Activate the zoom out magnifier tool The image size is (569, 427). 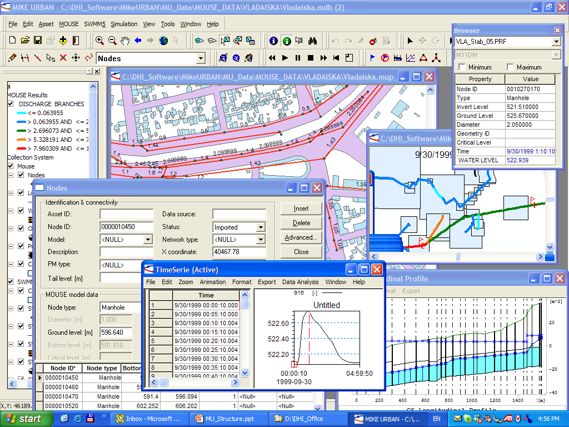112,40
